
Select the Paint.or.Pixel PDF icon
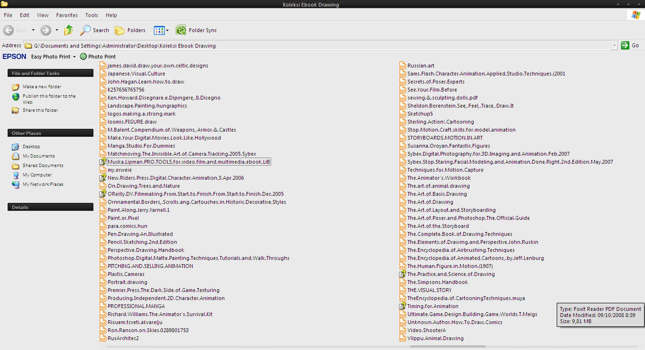[x=103, y=218]
